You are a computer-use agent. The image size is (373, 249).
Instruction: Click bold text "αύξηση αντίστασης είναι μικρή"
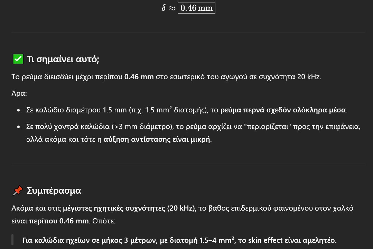(157, 140)
